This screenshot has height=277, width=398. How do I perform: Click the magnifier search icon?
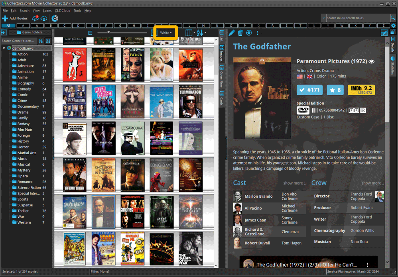click(393, 18)
